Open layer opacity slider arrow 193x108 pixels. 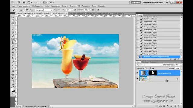pos(181,65)
